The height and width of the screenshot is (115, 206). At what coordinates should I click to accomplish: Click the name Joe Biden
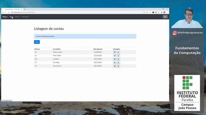tap(56, 59)
